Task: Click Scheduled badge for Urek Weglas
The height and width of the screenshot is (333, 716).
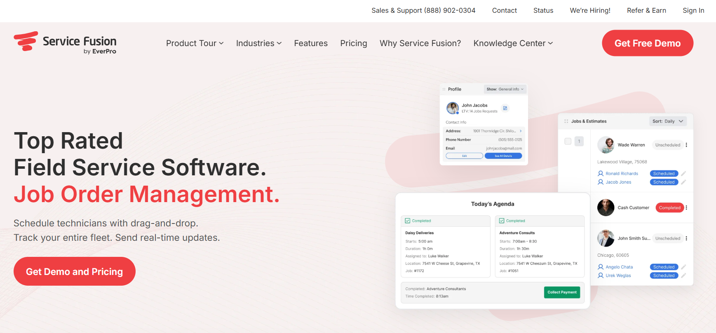Action: coord(664,276)
